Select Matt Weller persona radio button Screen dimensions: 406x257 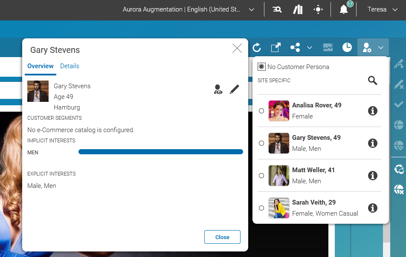point(261,176)
